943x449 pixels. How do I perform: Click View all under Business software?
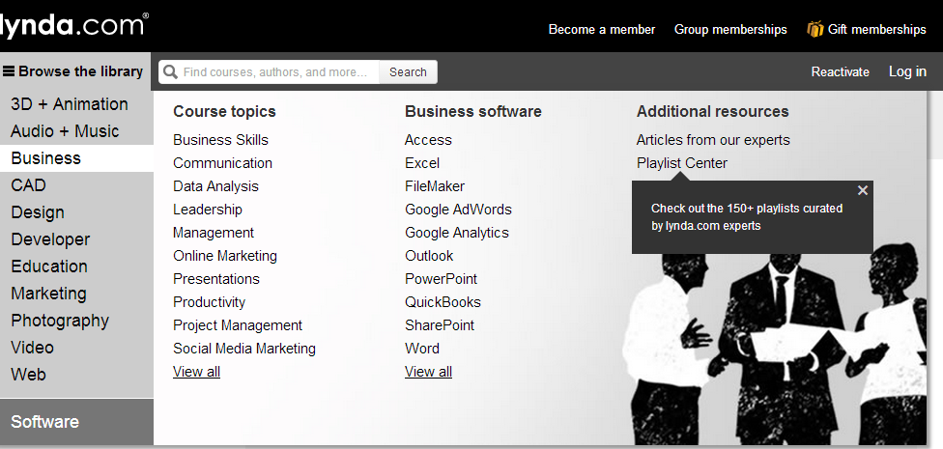point(428,372)
